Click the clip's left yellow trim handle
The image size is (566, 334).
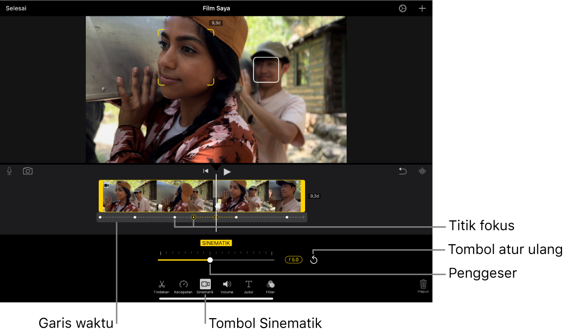click(101, 196)
